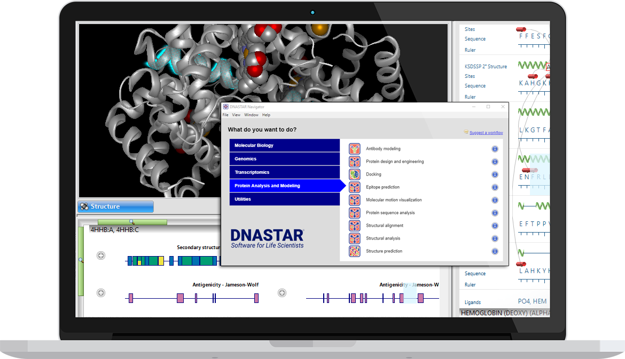Click the Antibody modeling workflow icon
This screenshot has height=359, width=625.
(354, 149)
